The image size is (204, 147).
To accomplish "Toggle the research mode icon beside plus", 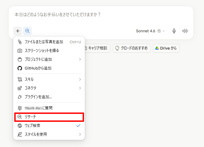I will point(27,31).
